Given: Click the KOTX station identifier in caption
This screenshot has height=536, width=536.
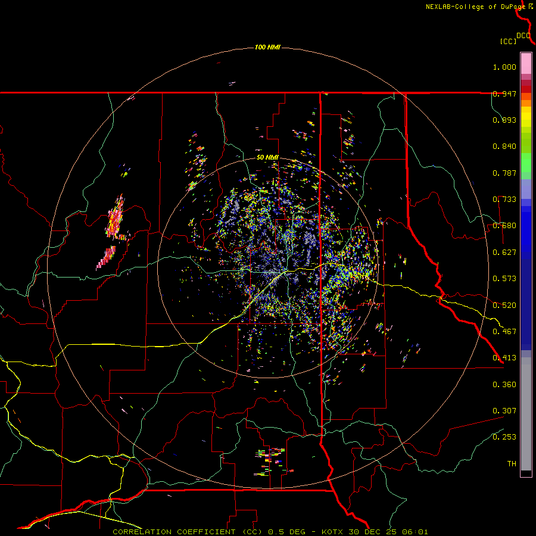Looking at the screenshot, I should coord(332,532).
